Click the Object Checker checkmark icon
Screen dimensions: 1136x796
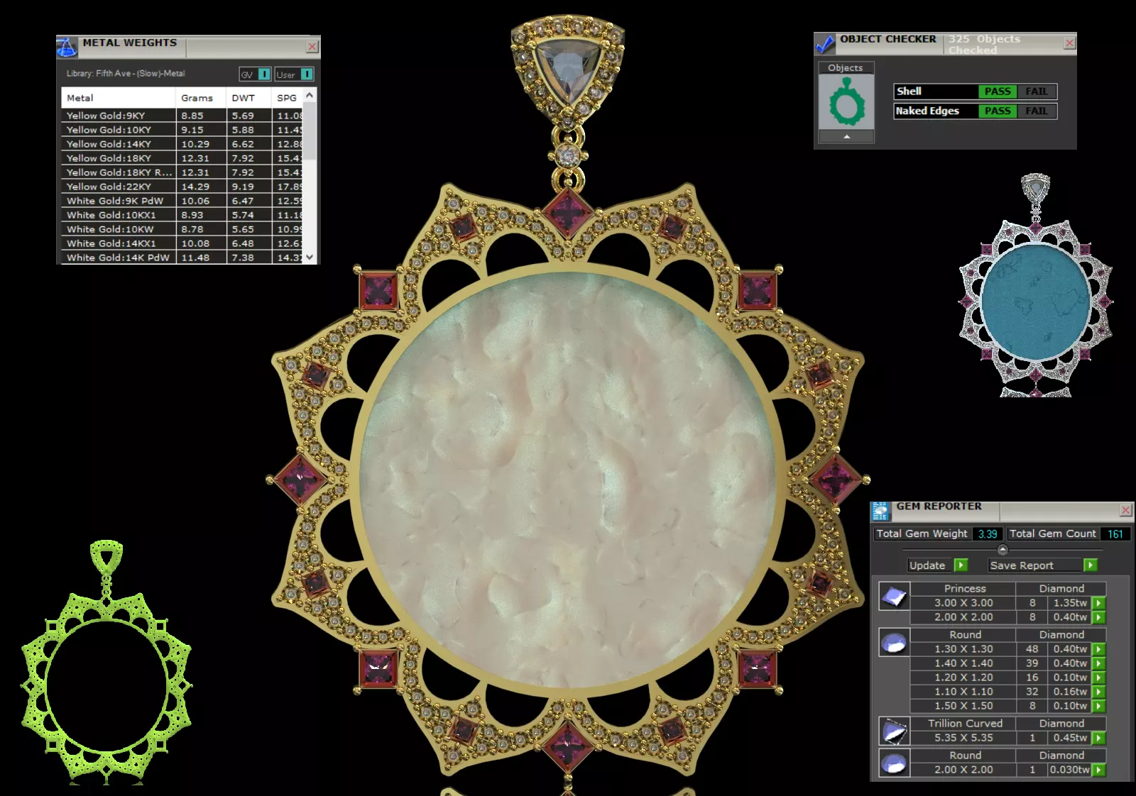(824, 44)
